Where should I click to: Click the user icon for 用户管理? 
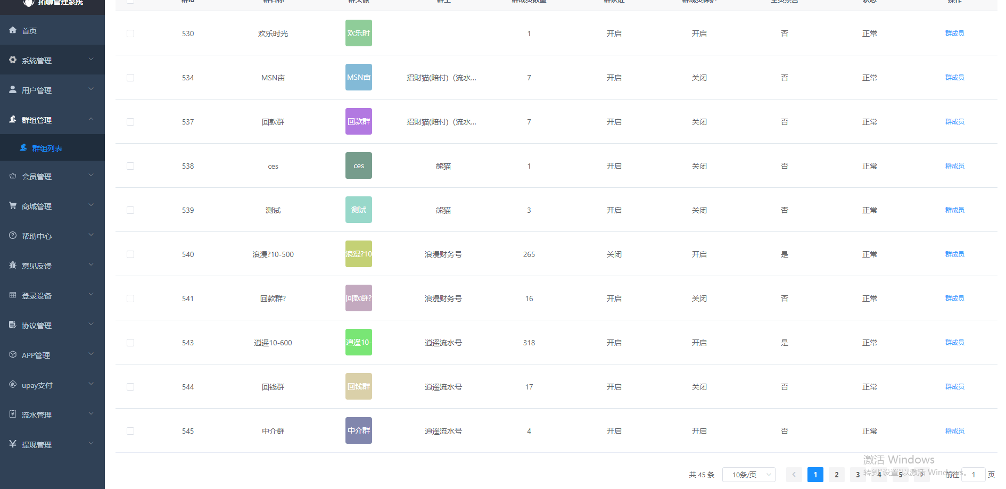point(13,90)
